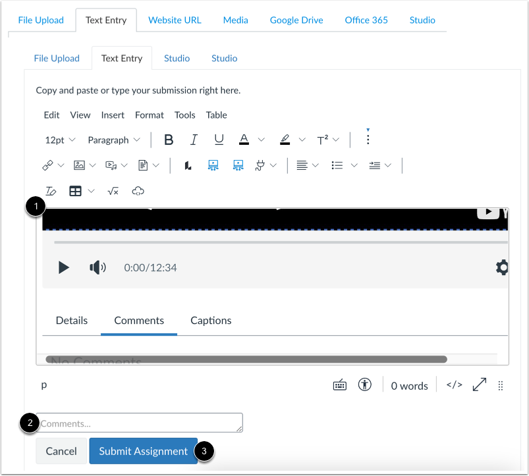
Task: Play the embedded video
Action: (x=64, y=267)
